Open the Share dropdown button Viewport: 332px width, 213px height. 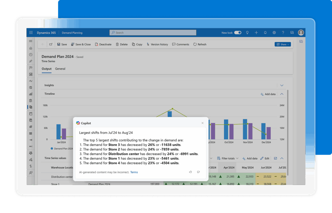pos(283,44)
